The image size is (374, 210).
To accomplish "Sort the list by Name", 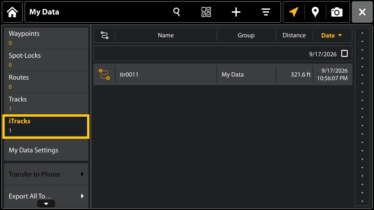I will tap(166, 35).
